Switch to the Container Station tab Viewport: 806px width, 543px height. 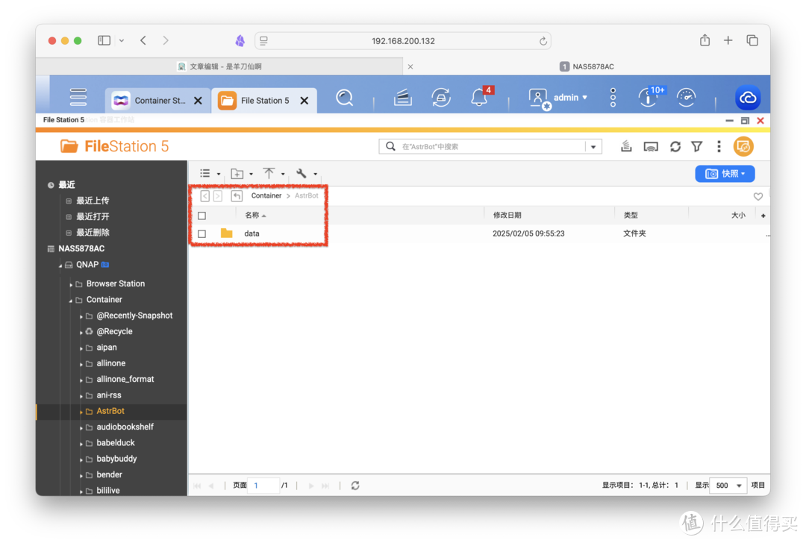tap(153, 99)
